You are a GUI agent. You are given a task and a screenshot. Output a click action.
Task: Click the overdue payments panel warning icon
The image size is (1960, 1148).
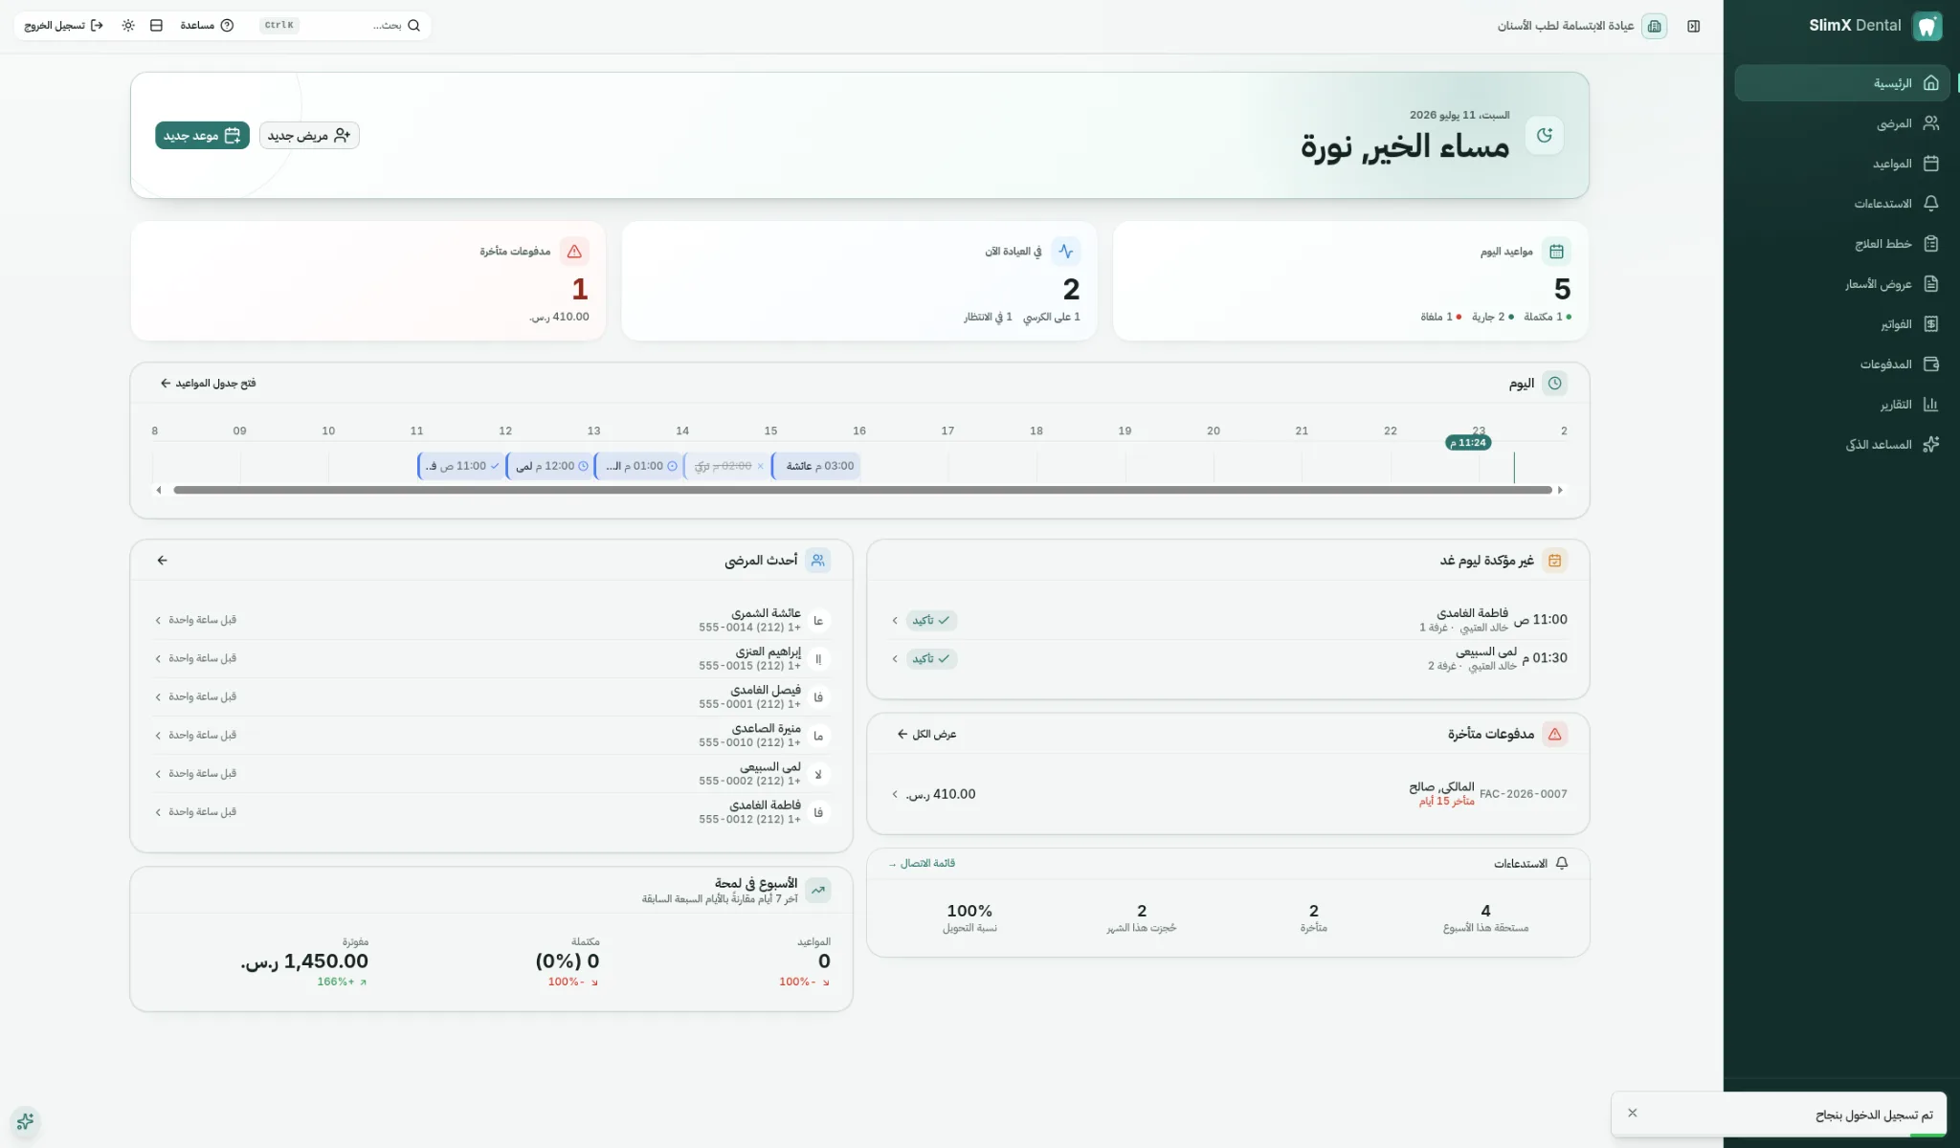pos(1555,735)
